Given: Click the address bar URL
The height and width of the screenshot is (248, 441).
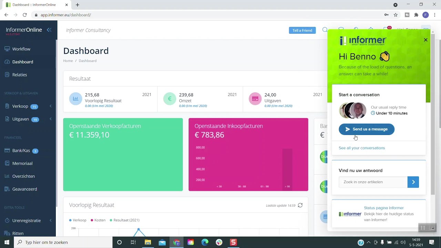Looking at the screenshot, I should pos(66,15).
